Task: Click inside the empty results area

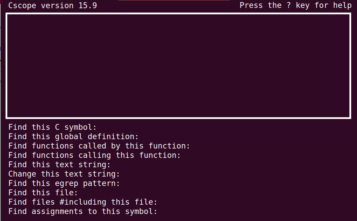Action: tap(178, 66)
